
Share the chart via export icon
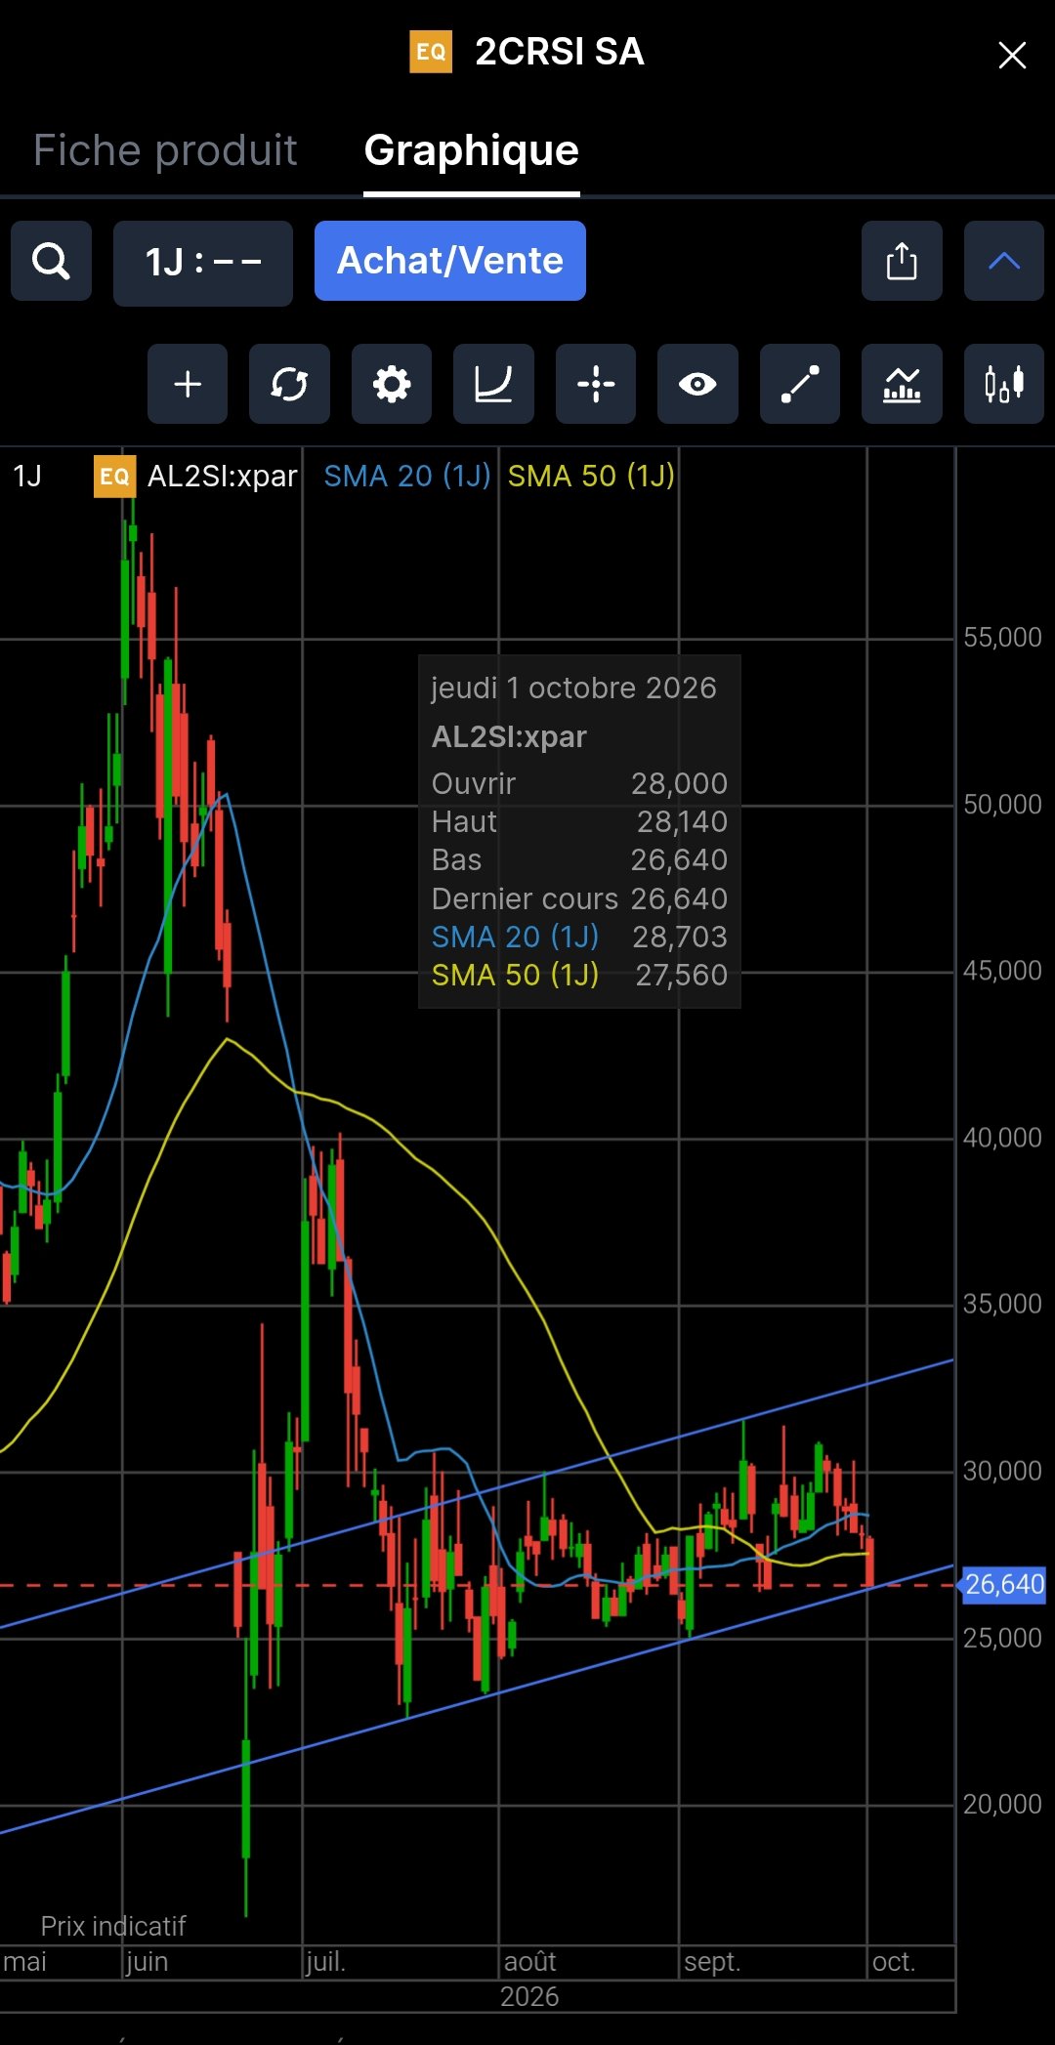click(902, 261)
